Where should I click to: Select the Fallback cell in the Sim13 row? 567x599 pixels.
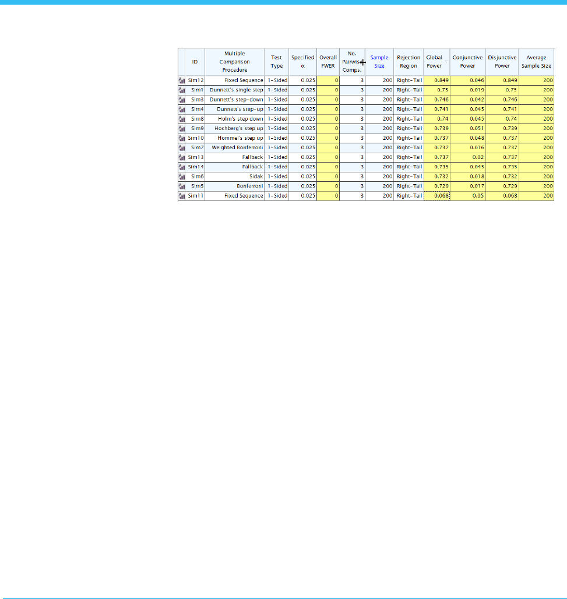[235, 157]
